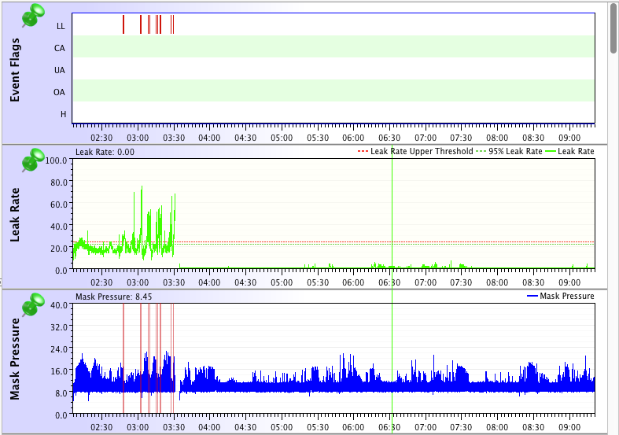Click the 40.0 label on Mask Pressure axis
619x435 pixels.
click(59, 305)
